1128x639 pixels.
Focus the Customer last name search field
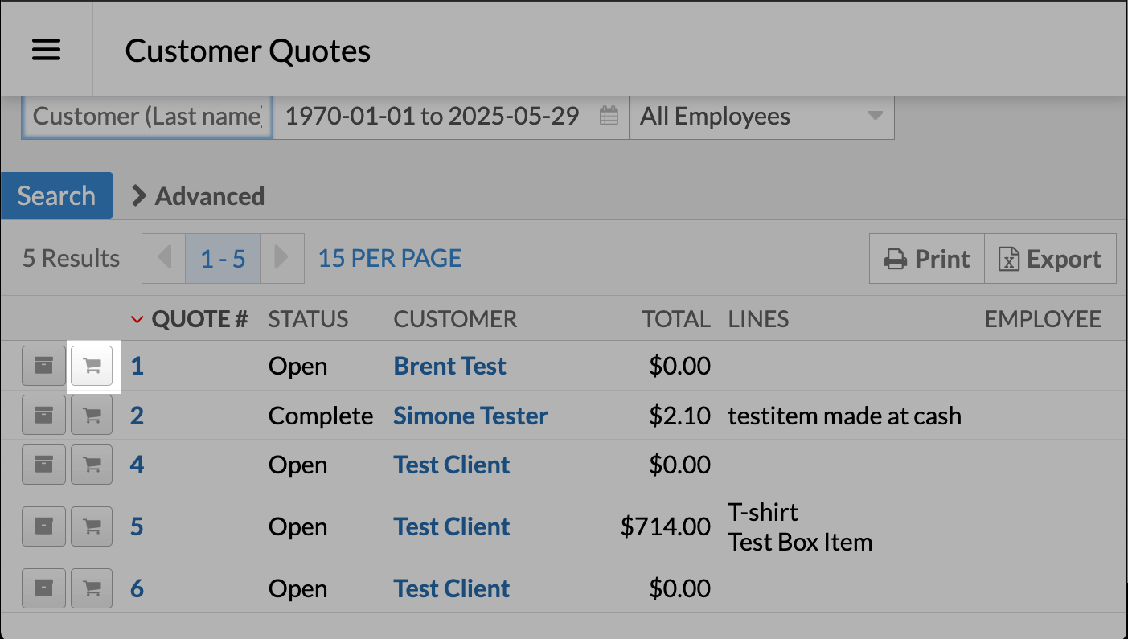[147, 117]
